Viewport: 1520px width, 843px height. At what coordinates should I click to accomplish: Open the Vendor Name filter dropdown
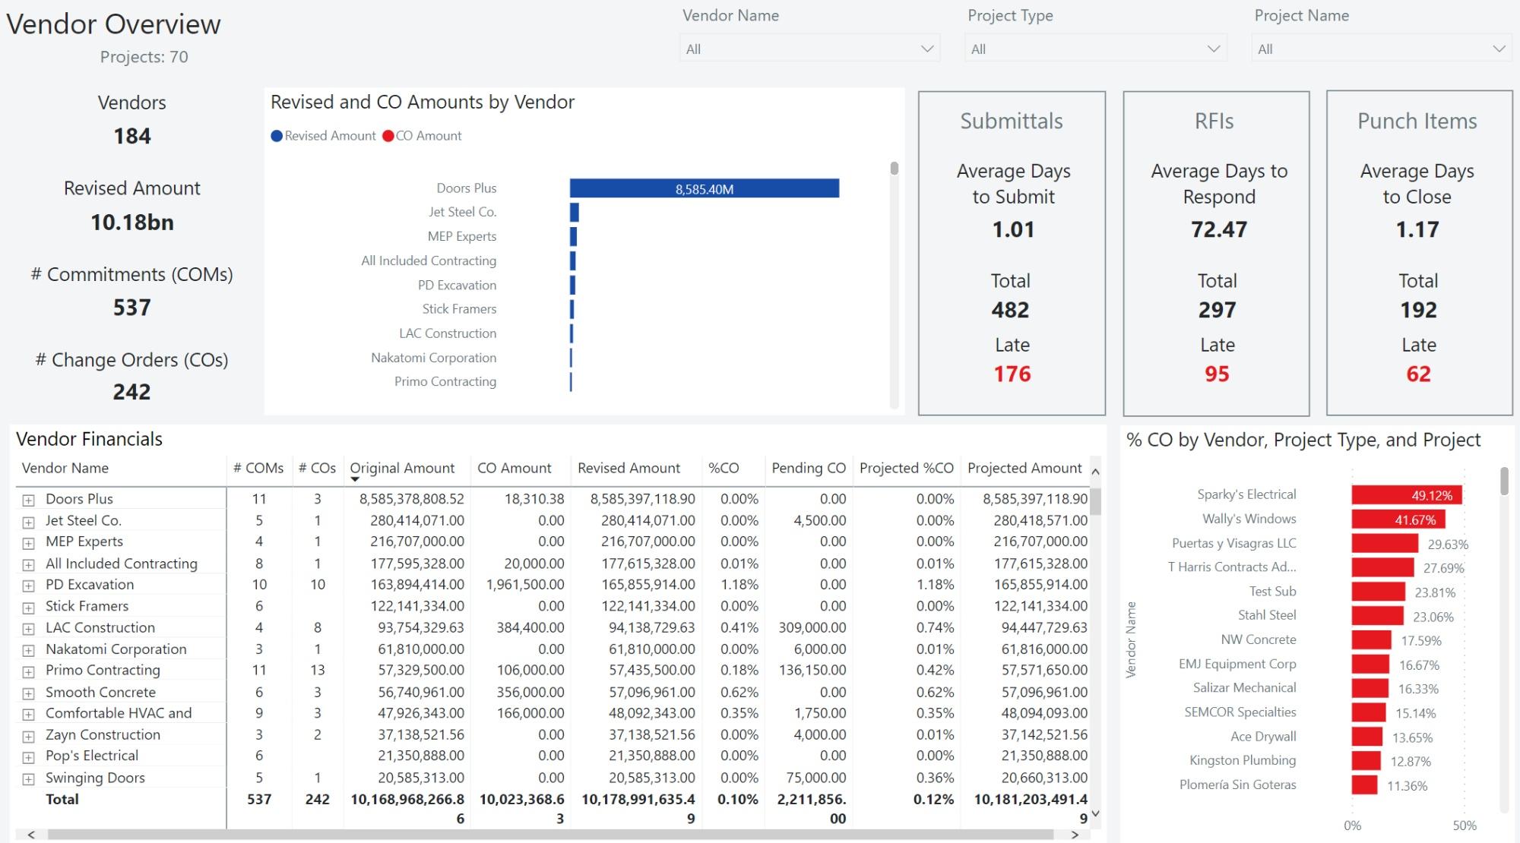coord(926,49)
